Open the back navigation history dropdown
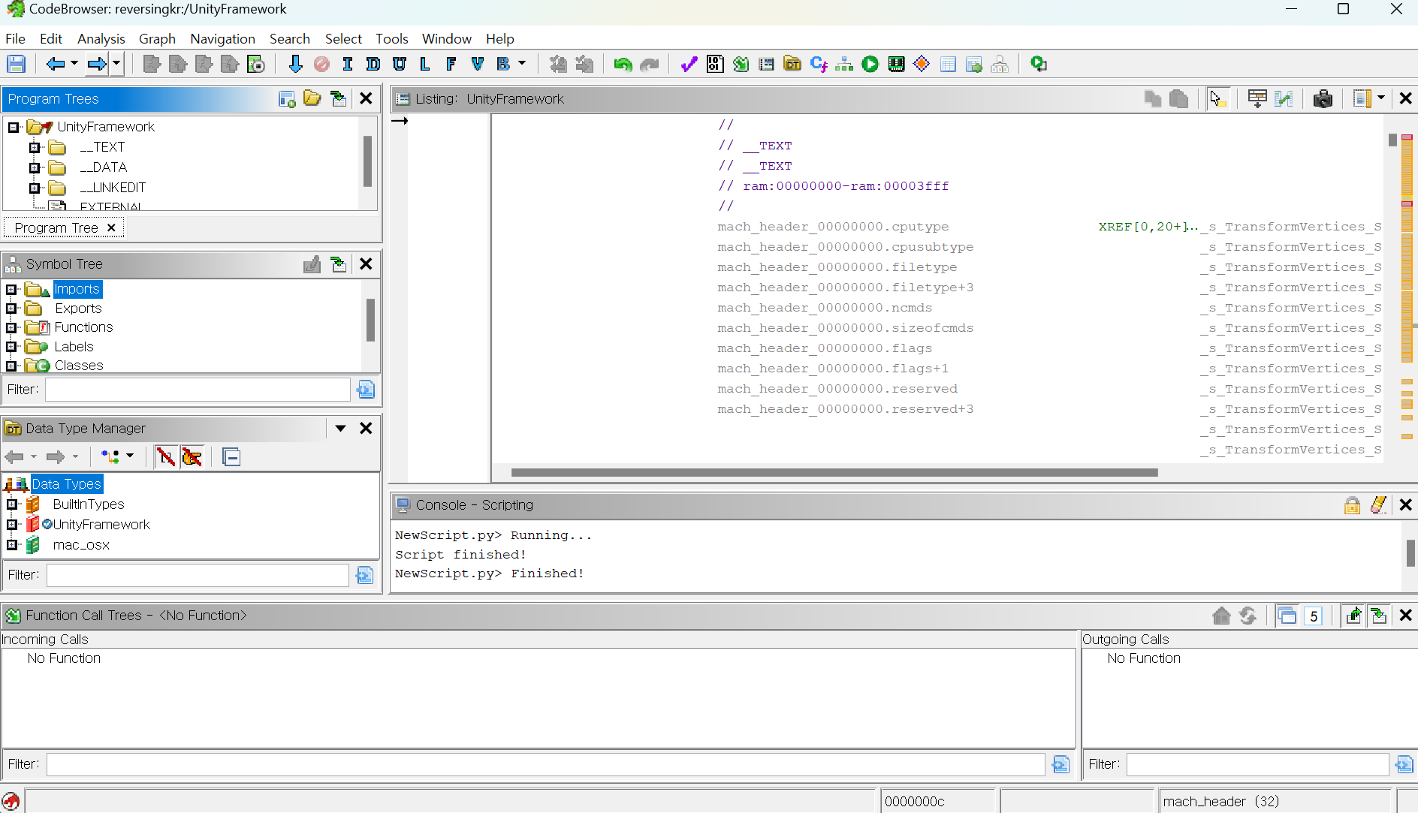The height and width of the screenshot is (813, 1418). pyautogui.click(x=74, y=65)
